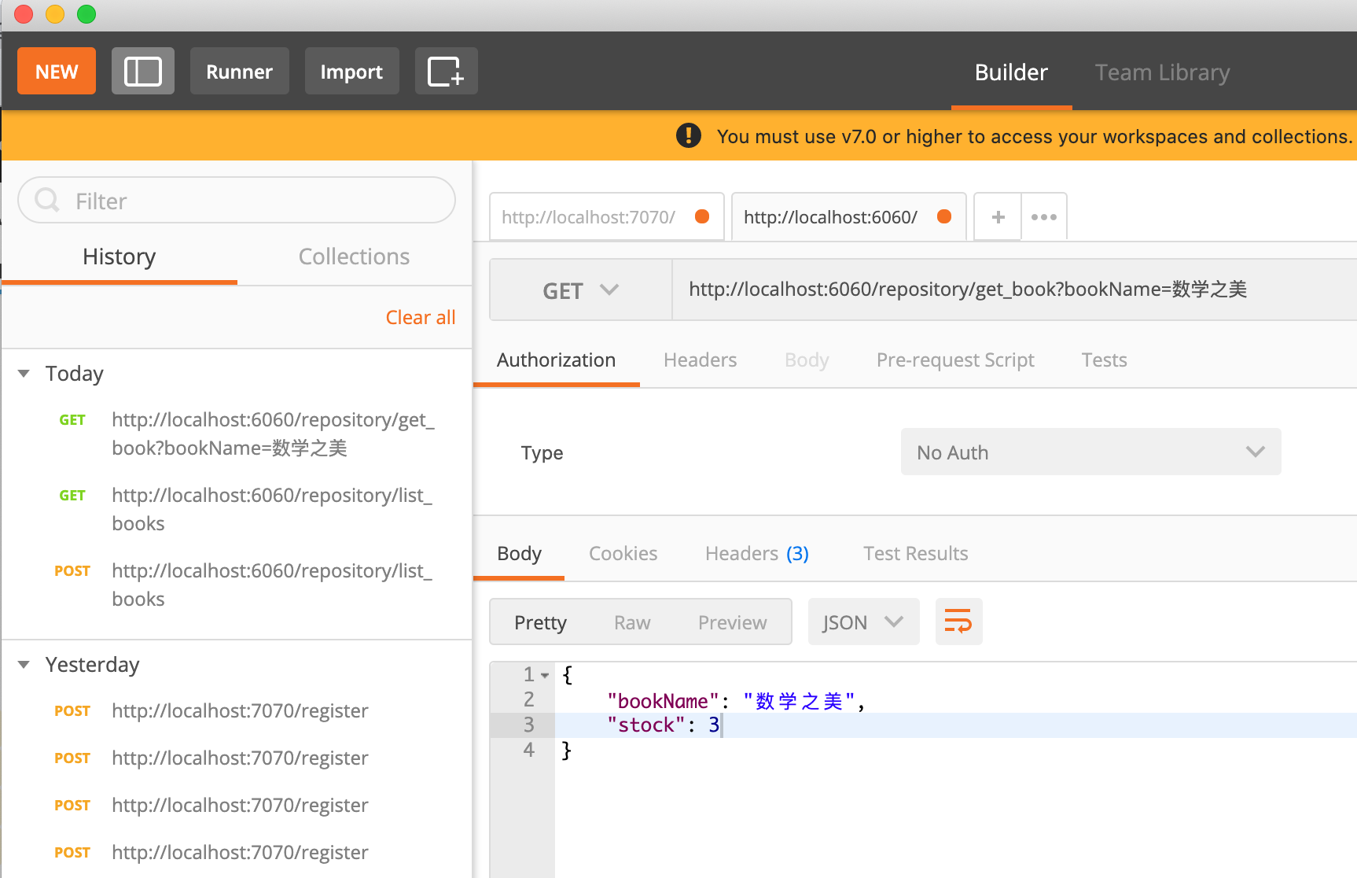Image resolution: width=1357 pixels, height=878 pixels.
Task: Switch to Team Library tab
Action: point(1162,72)
